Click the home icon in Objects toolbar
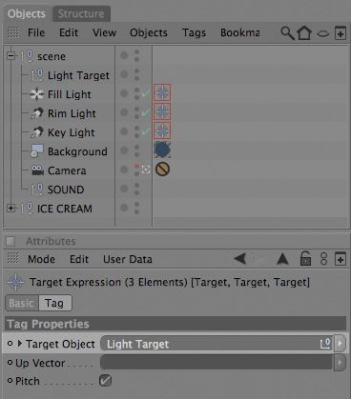 point(304,32)
